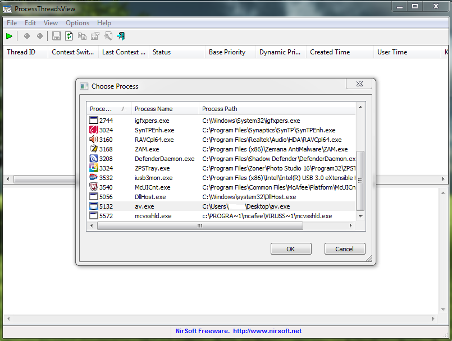This screenshot has height=341, width=452.
Task: Click the DllHost.exe window icon
Action: pyautogui.click(x=94, y=197)
